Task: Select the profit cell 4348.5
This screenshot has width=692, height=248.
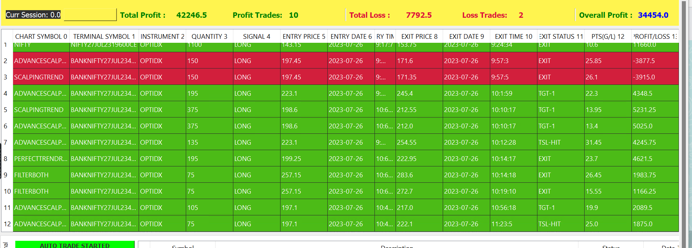Action: (655, 93)
